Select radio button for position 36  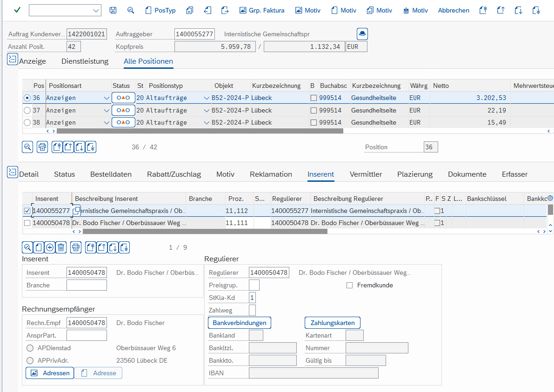(27, 98)
